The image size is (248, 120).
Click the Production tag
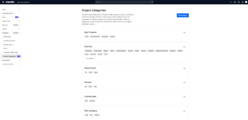click(105, 37)
